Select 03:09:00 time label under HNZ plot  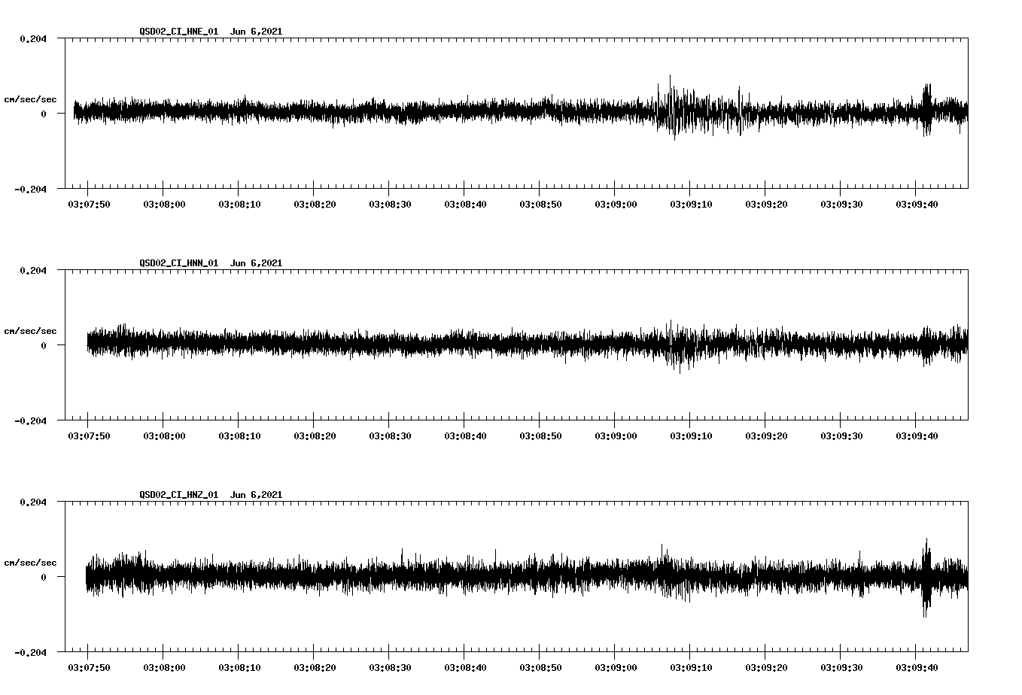pos(616,667)
